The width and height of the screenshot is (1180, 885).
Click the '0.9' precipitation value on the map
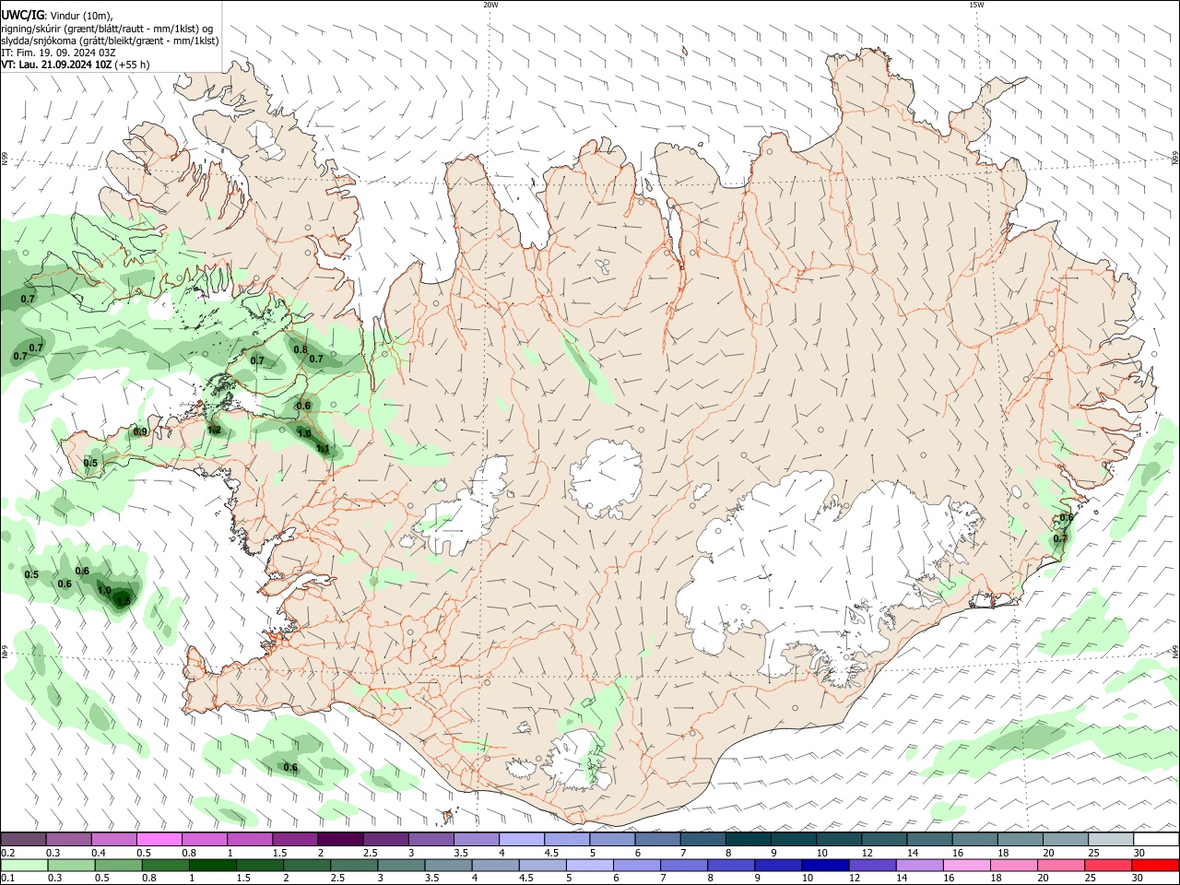[140, 431]
